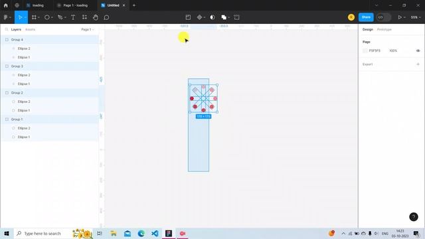Open the notification center icon
The height and width of the screenshot is (239, 425).
(416, 233)
